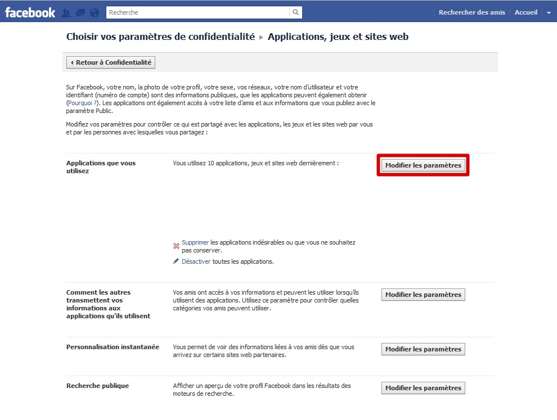Click heading Applications, jeux et sites web
Screen dimensions: 557x420
coord(338,37)
